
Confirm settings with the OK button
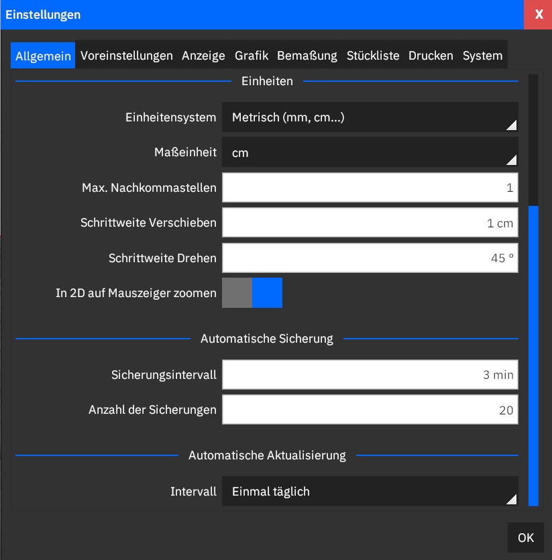tap(526, 537)
